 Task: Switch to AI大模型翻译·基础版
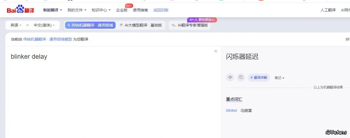141,25
